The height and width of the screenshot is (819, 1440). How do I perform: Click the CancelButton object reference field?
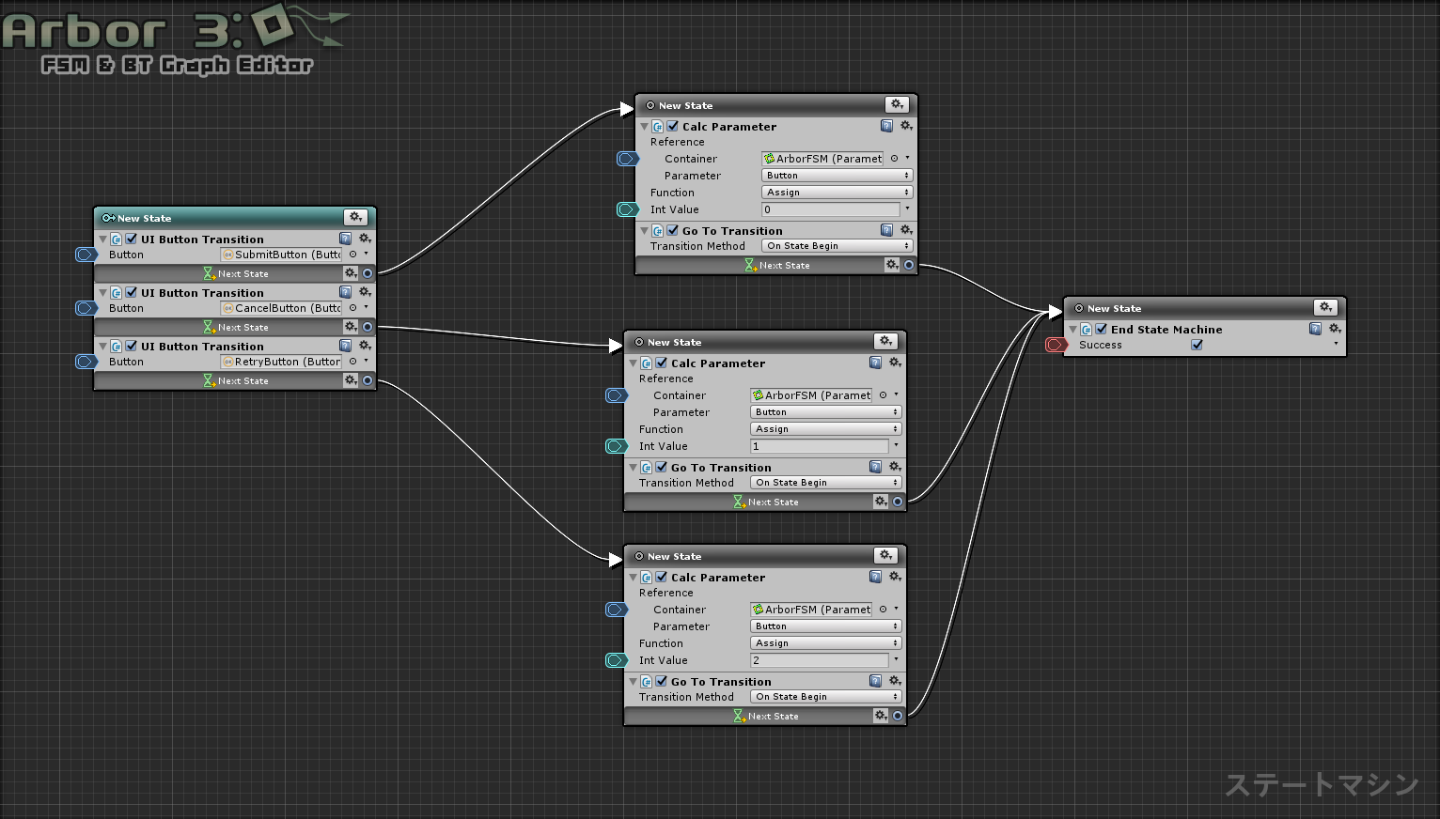coord(281,308)
